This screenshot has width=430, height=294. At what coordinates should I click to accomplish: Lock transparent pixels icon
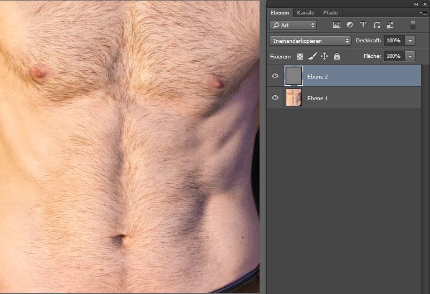pos(300,56)
